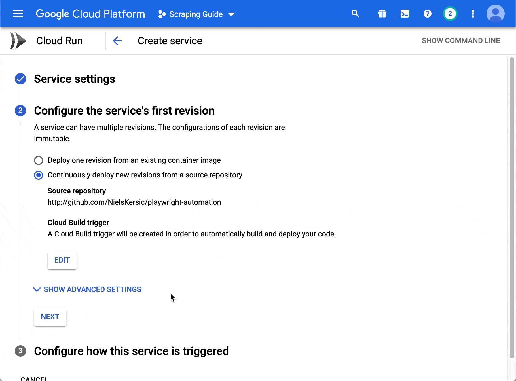Click the Configure the service's first revision heading

(124, 111)
